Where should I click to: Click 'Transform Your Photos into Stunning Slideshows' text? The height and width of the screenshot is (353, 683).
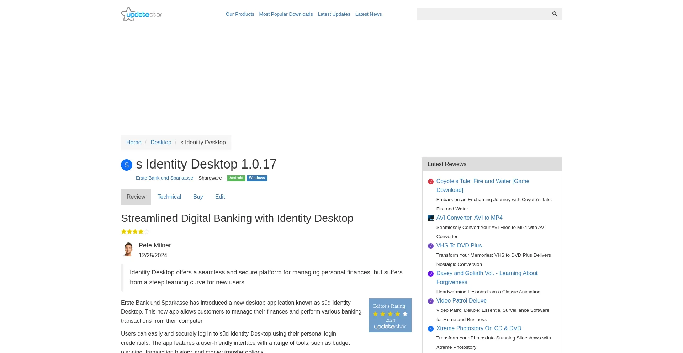(x=493, y=343)
